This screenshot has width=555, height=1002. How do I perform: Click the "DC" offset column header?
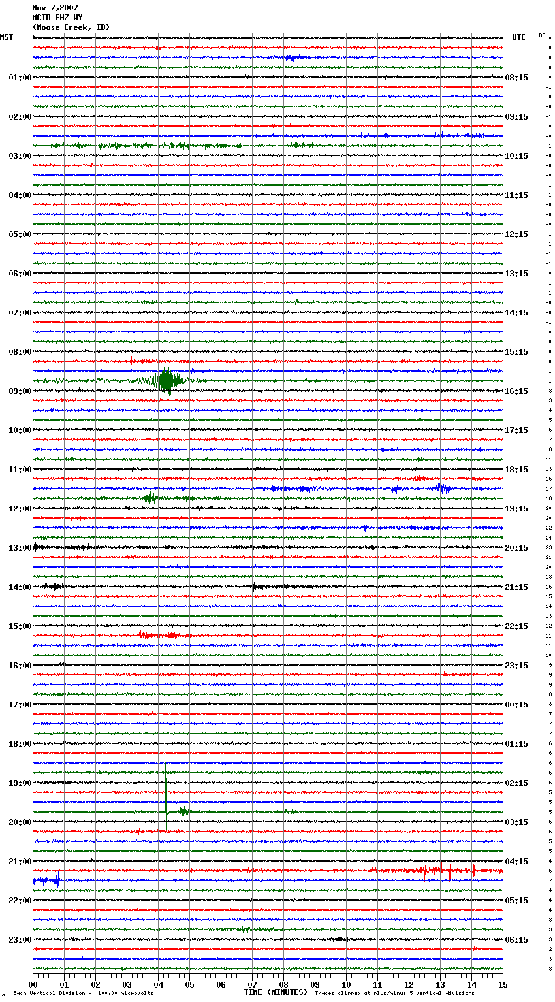point(542,35)
